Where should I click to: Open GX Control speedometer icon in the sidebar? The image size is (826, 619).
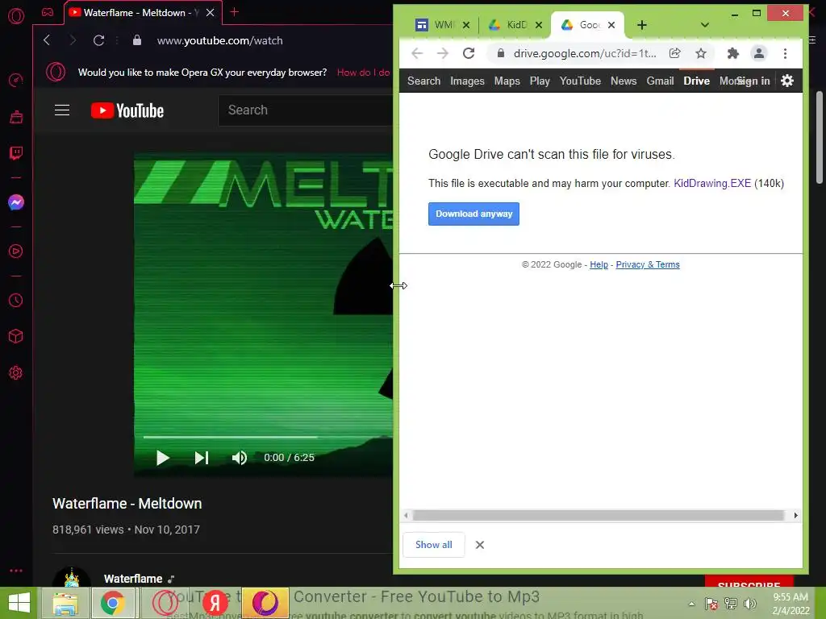16,81
